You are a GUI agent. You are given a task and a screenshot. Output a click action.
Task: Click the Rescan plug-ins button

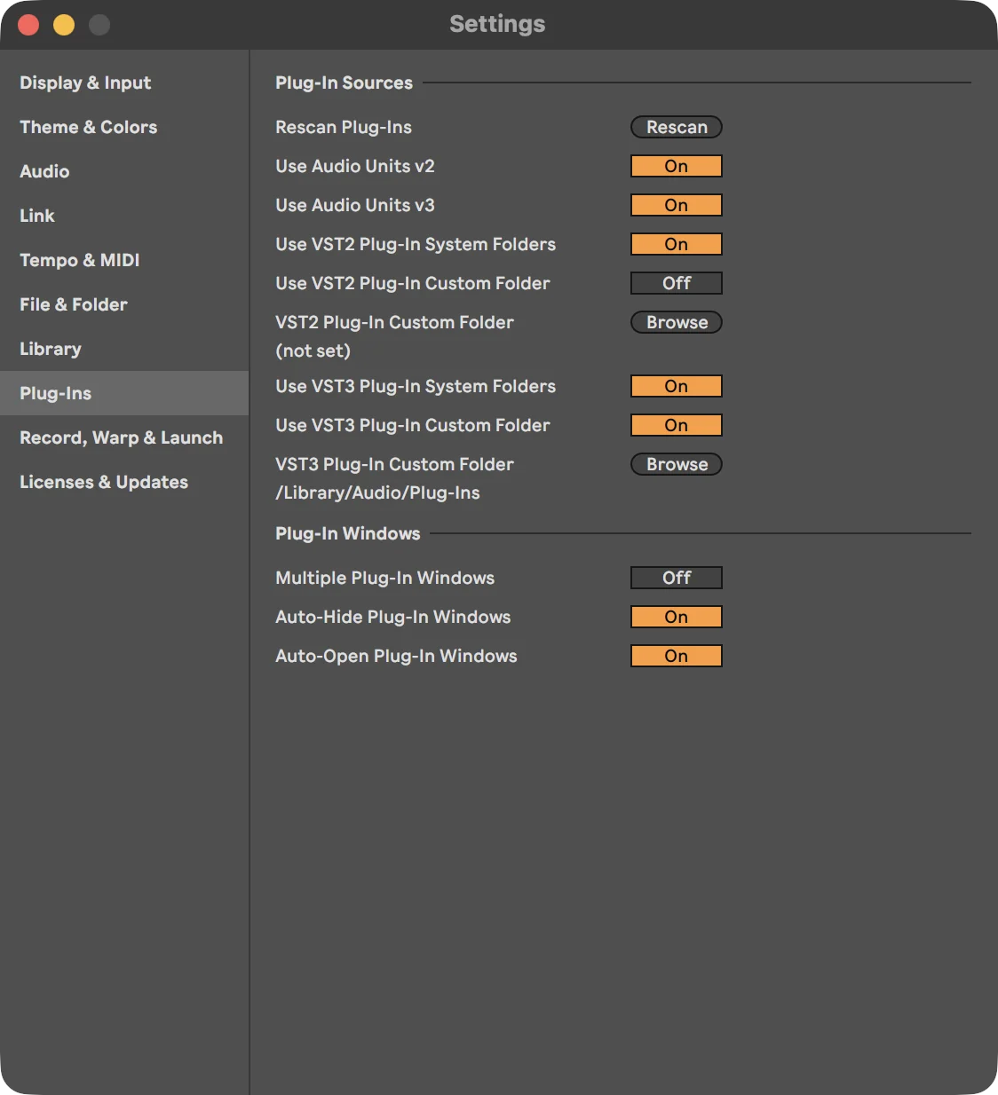[677, 127]
